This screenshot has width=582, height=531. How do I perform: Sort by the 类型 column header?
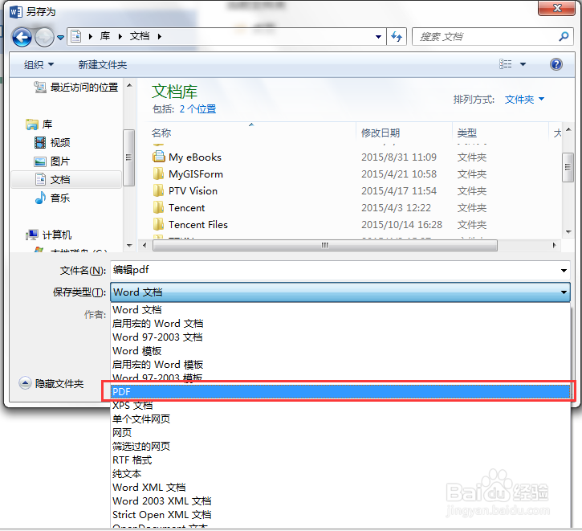click(467, 133)
